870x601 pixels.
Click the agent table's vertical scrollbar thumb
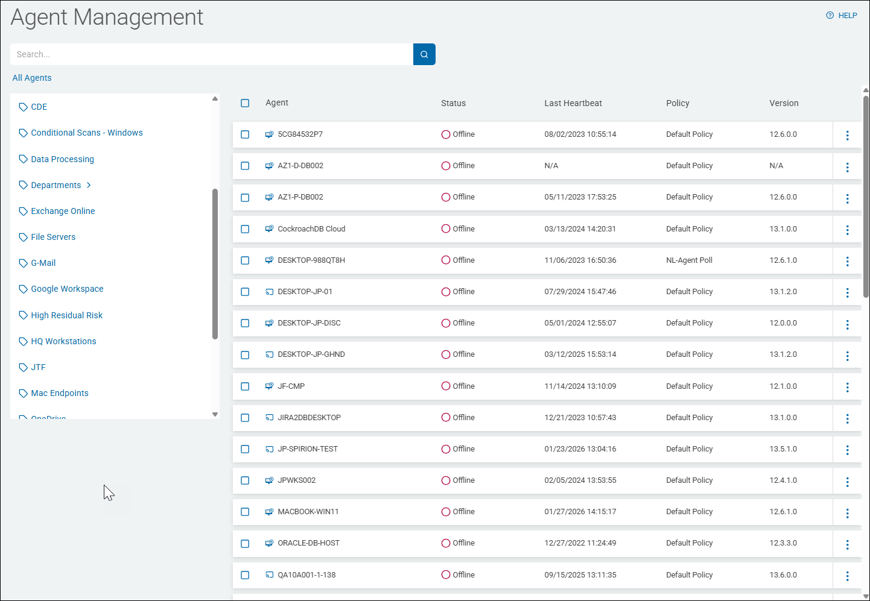click(866, 197)
